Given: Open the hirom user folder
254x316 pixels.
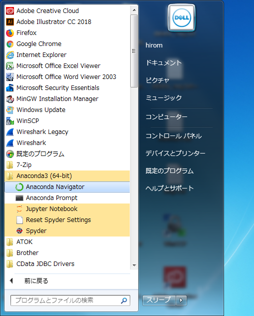Looking at the screenshot, I should [x=154, y=45].
